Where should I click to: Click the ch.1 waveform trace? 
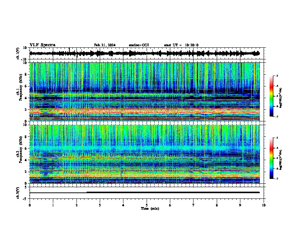pyautogui.click(x=144, y=53)
